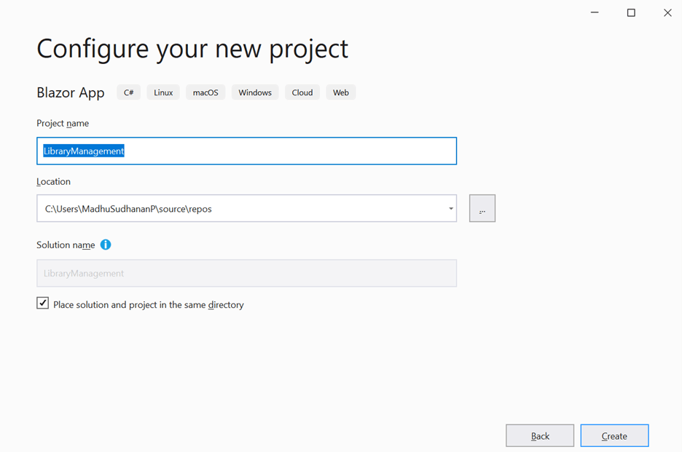Close the Configure your new project dialog
Viewport: 682px width, 452px height.
[x=667, y=12]
